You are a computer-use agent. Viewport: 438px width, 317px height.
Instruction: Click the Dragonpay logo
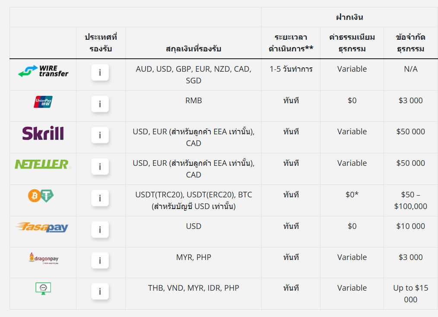pos(43,259)
